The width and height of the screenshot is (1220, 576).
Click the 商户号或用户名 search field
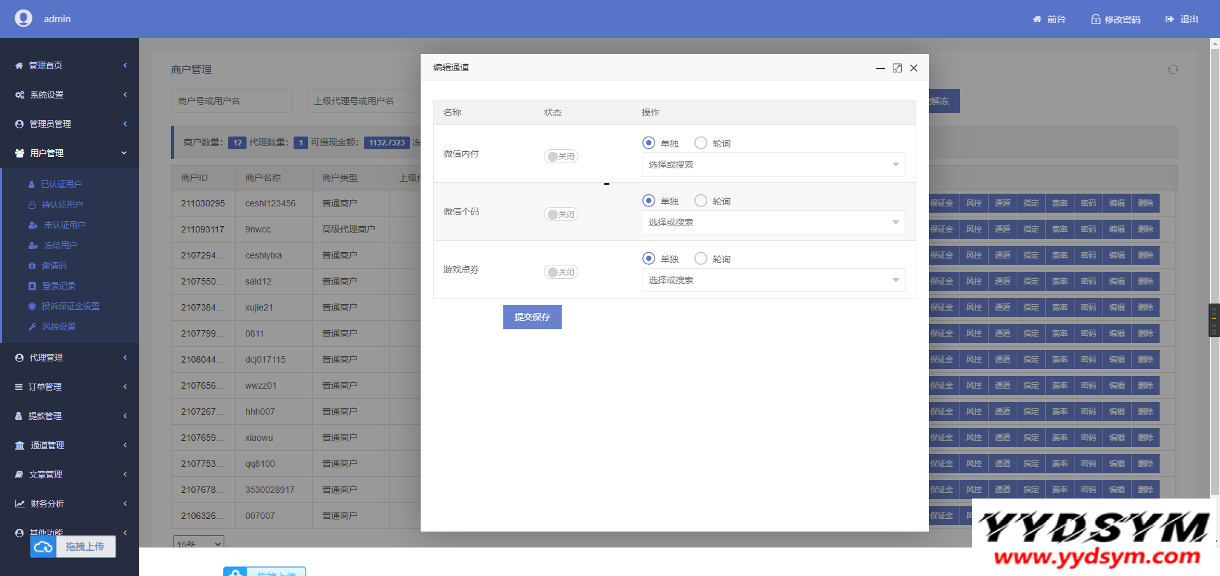click(231, 101)
